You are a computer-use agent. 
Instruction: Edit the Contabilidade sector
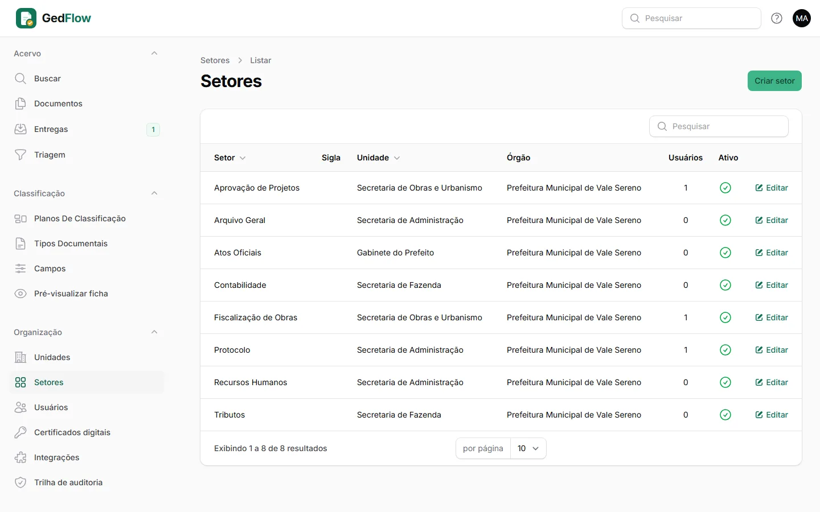(x=772, y=285)
